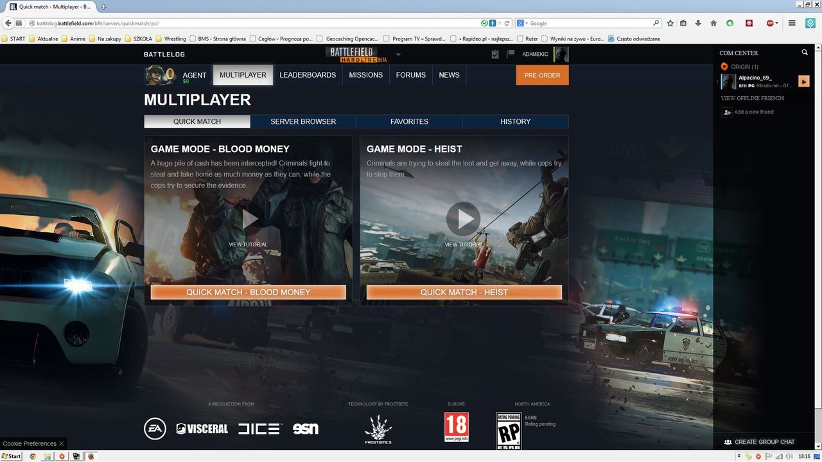Viewport: 822px width, 462px height.
Task: Click the Frostbite 3 logo
Action: [x=378, y=430]
